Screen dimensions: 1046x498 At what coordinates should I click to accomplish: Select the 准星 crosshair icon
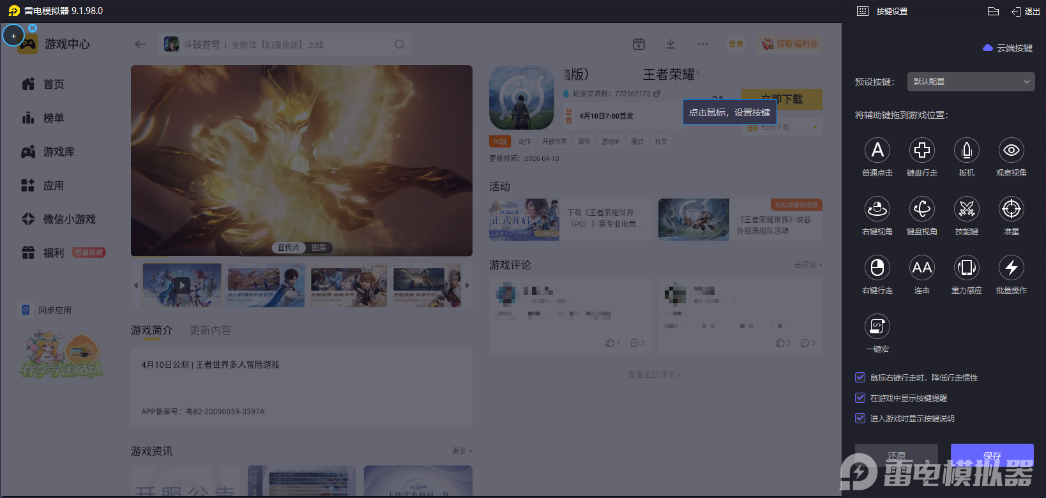tap(1012, 209)
